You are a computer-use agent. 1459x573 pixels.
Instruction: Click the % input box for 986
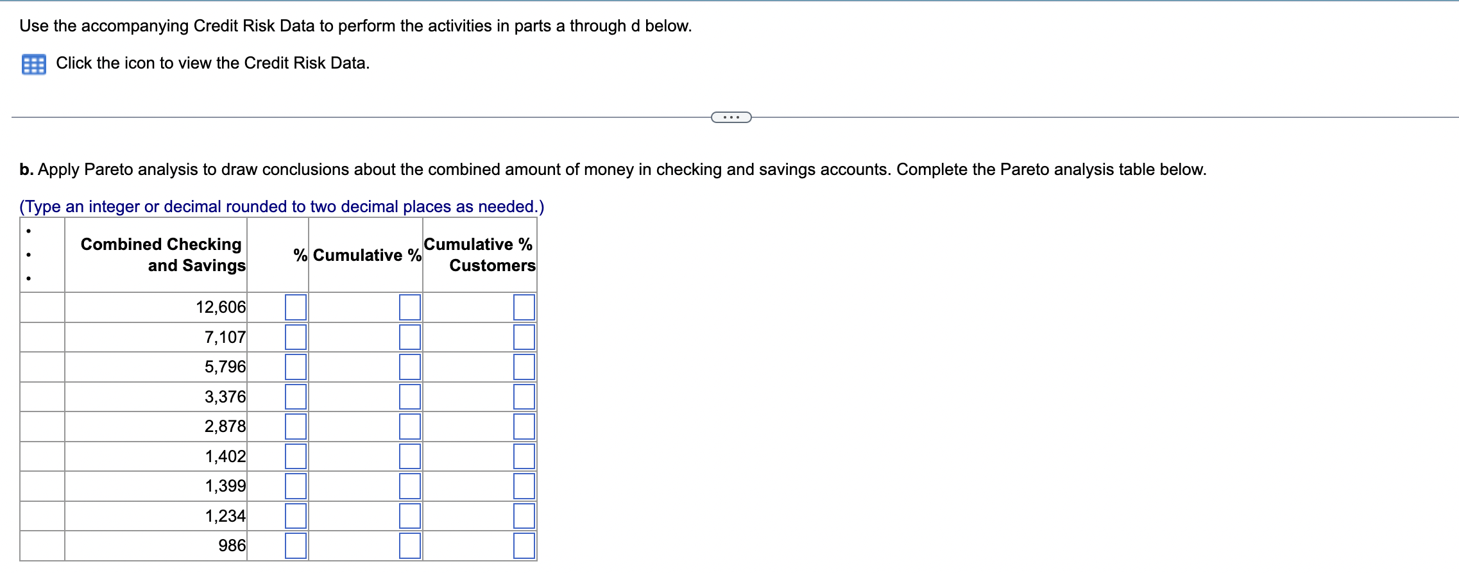click(x=295, y=544)
